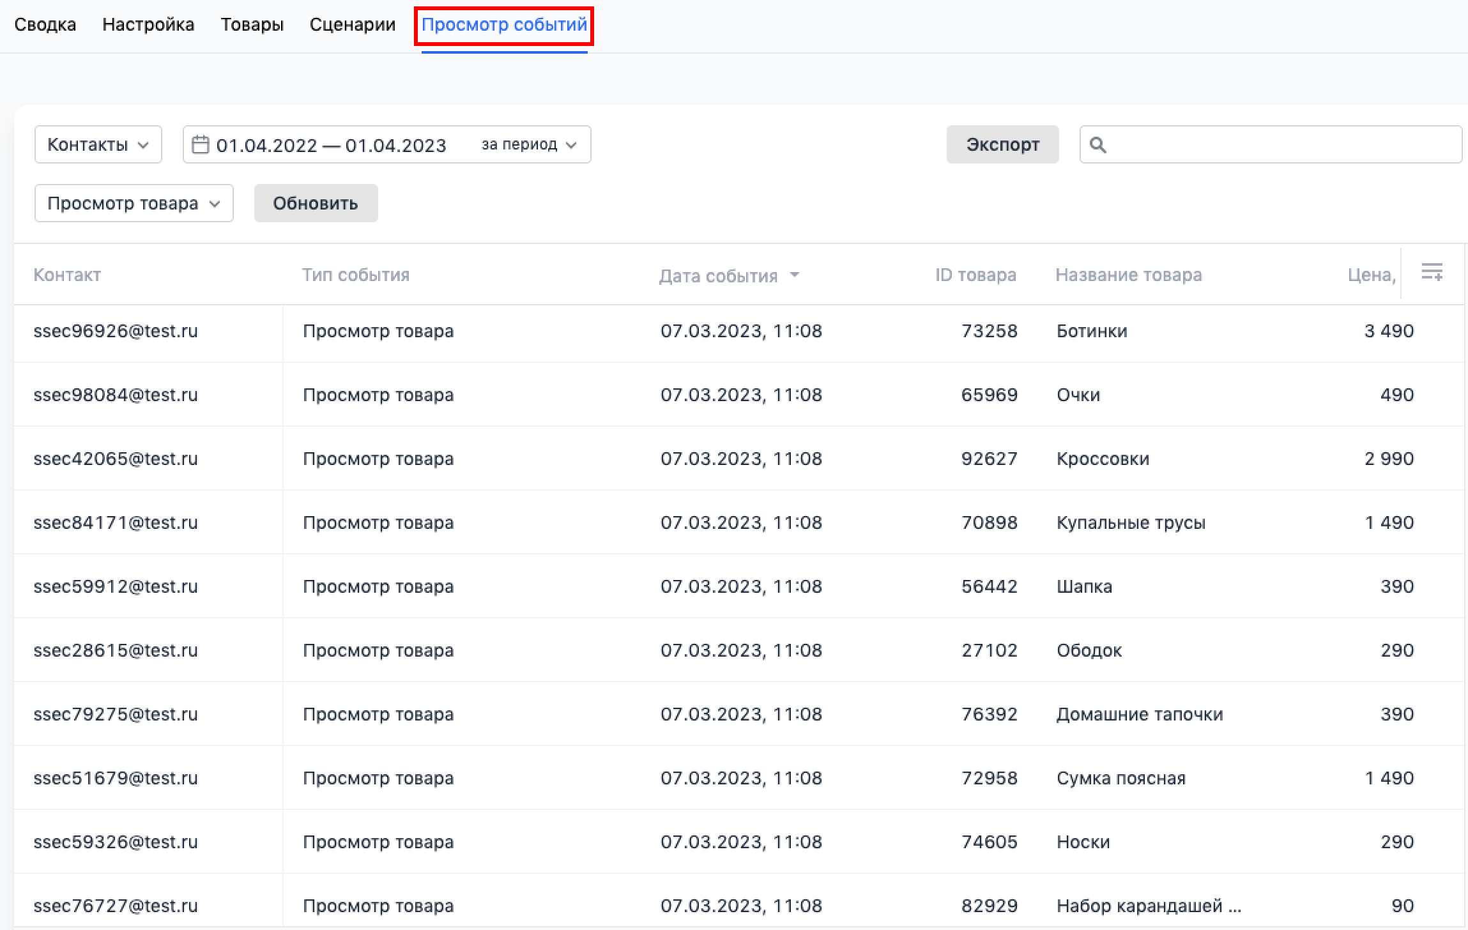Click the column settings icon
Viewport: 1468px width, 930px height.
point(1432,273)
